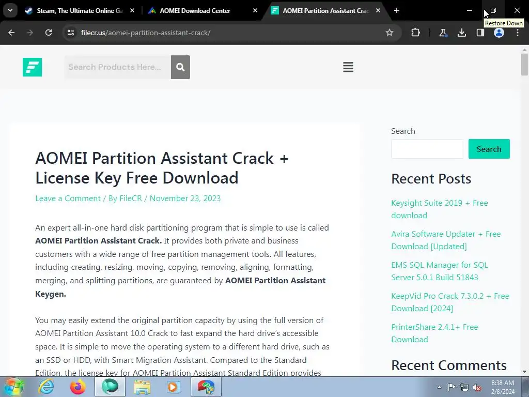
Task: Switch to AOMEI Download Center tab
Action: (199, 10)
